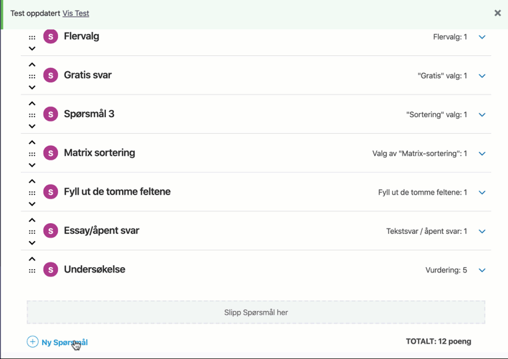
Task: Select the Fyll ut de tomme feltene title
Action: 117,192
